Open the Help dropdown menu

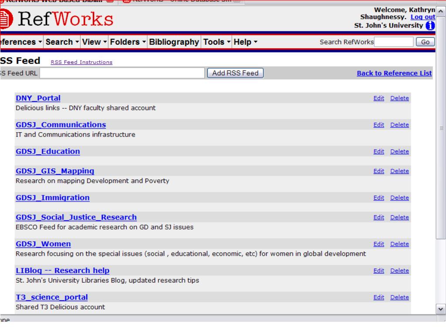pos(245,42)
